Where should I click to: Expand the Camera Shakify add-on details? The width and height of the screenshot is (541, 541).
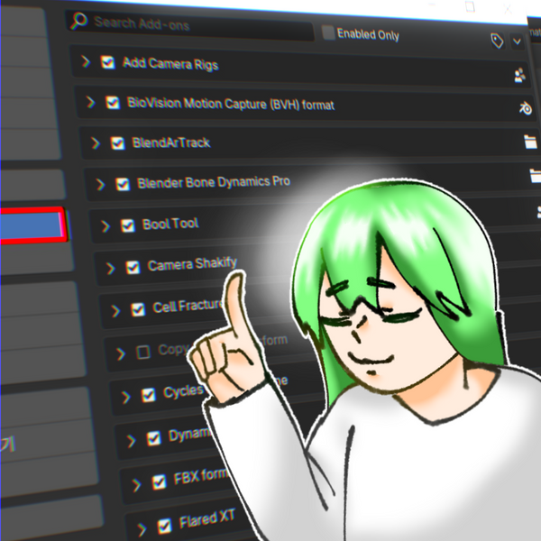[x=110, y=268]
